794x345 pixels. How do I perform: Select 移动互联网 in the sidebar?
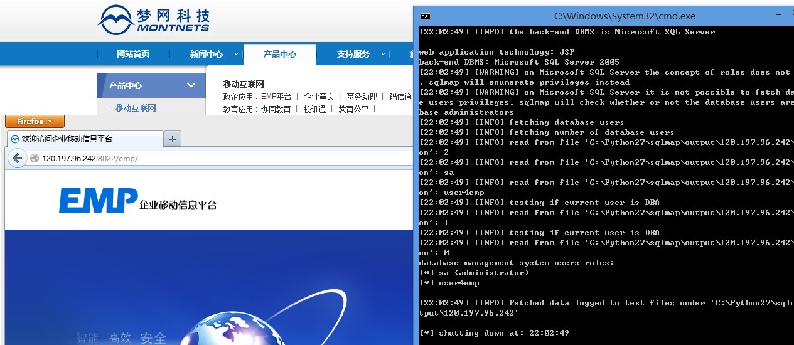coord(136,108)
